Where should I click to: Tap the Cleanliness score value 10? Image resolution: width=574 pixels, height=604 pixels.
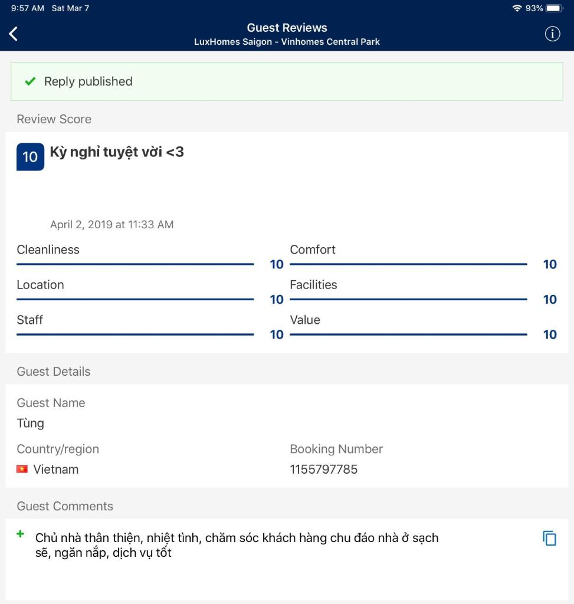(277, 264)
